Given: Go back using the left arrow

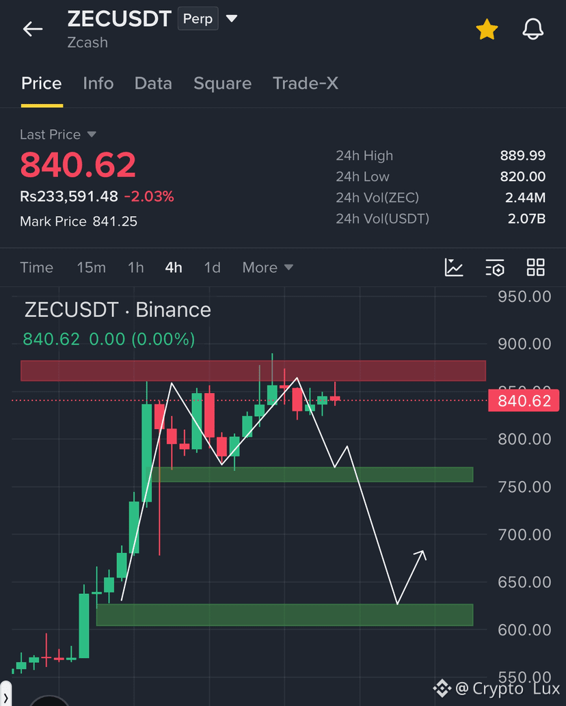Looking at the screenshot, I should [x=33, y=29].
